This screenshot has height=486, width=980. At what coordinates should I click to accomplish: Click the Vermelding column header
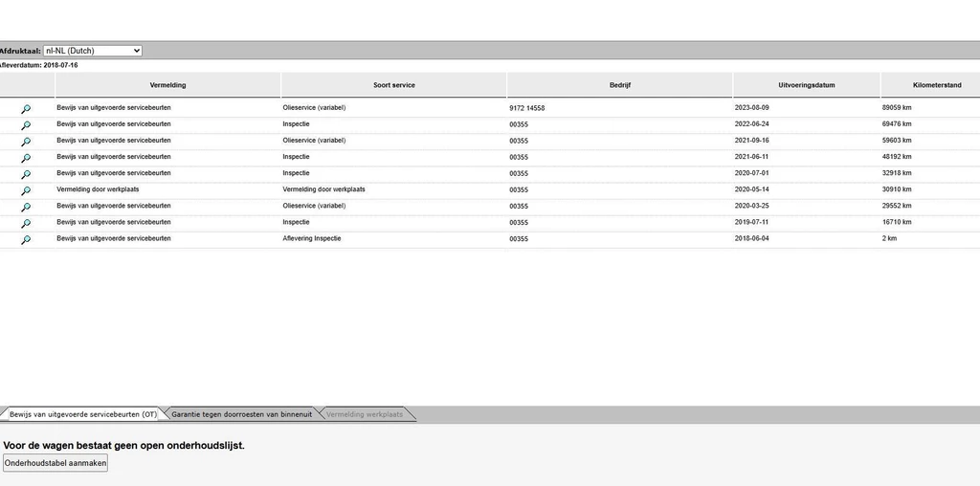click(167, 85)
